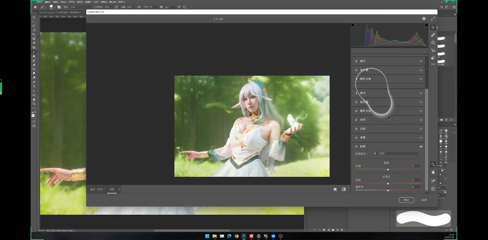Collapse the 校准 panel
Image resolution: width=488 pixels, height=240 pixels.
click(x=356, y=147)
